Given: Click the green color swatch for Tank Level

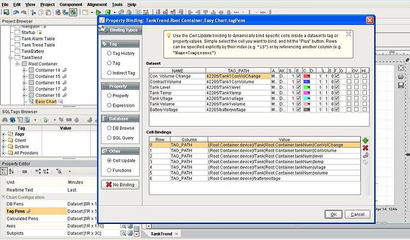Looking at the screenshot, I should [307, 88].
